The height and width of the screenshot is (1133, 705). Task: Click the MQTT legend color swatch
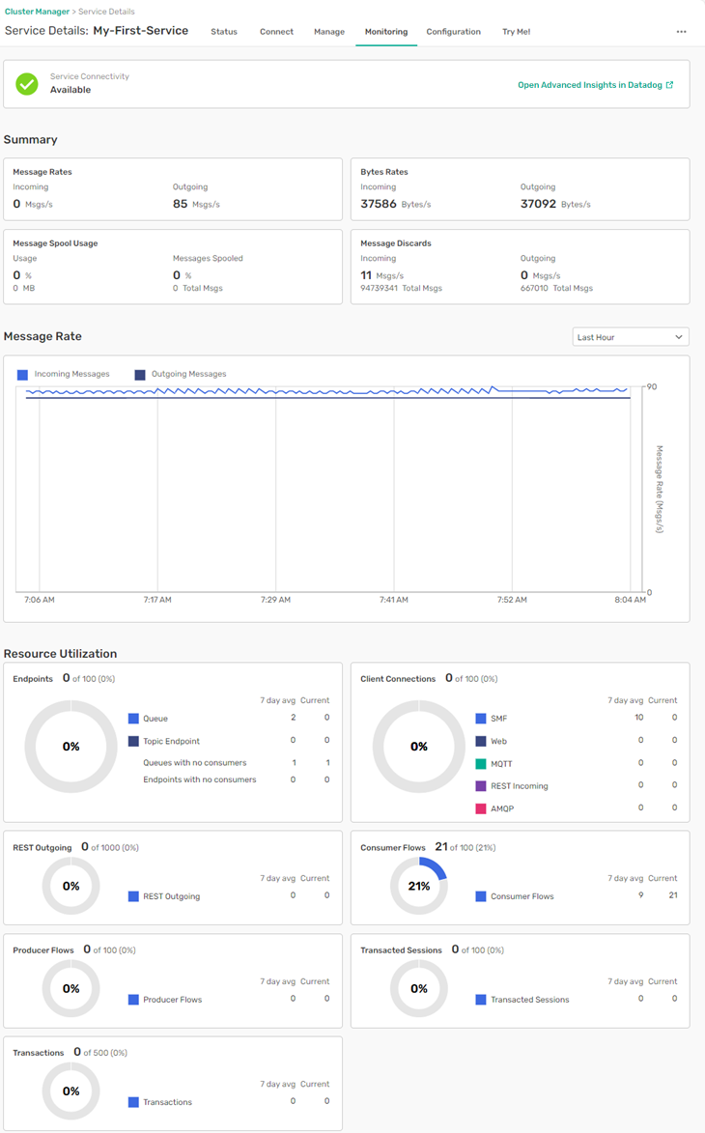coord(481,763)
